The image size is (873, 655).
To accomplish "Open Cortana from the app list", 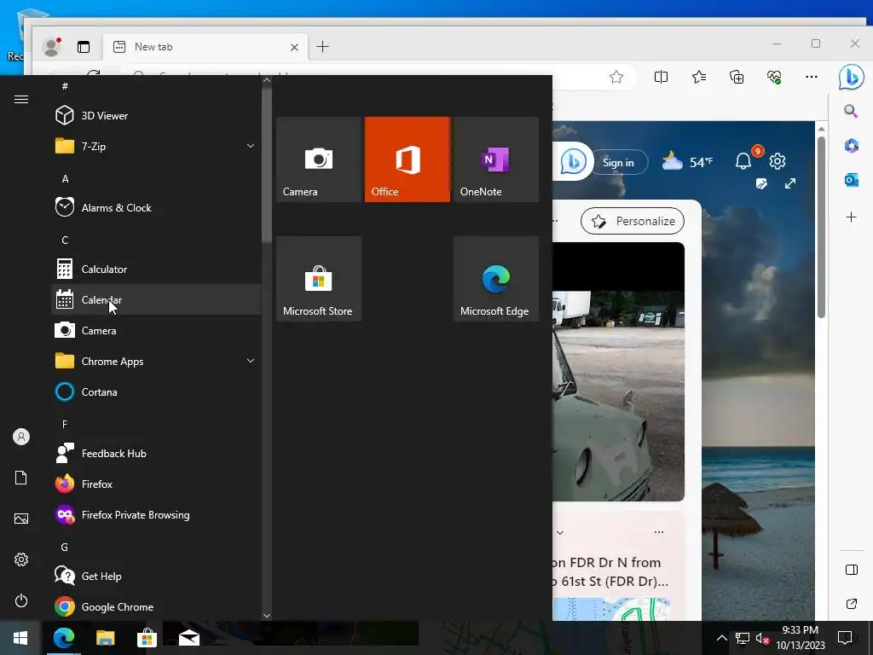I will click(156, 391).
